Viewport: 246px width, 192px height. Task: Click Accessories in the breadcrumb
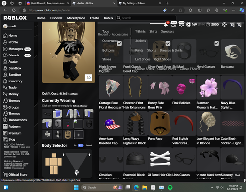click(x=120, y=34)
